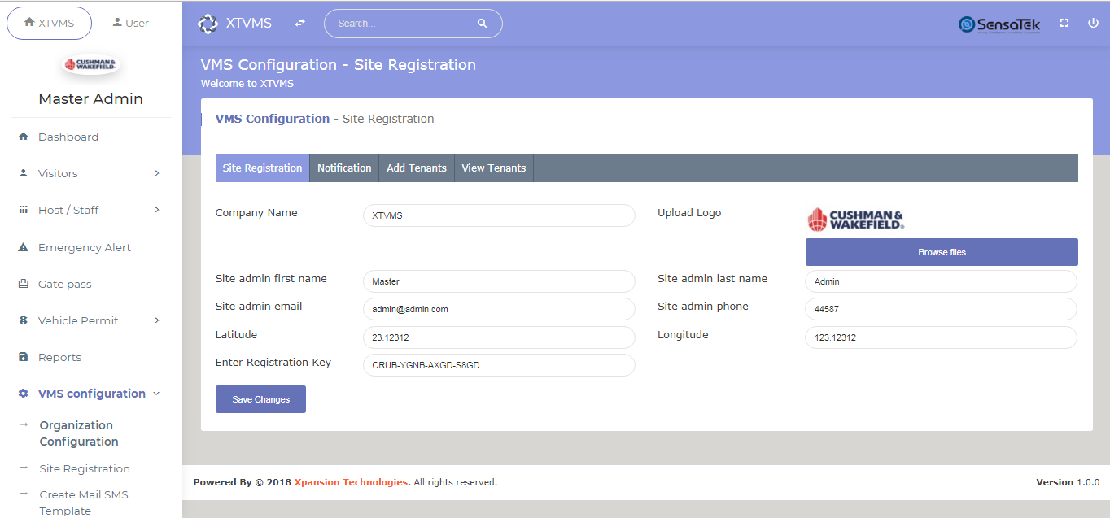Screen dimensions: 1110x518
Task: Click the Gate pass briefcase icon
Action: (x=23, y=284)
